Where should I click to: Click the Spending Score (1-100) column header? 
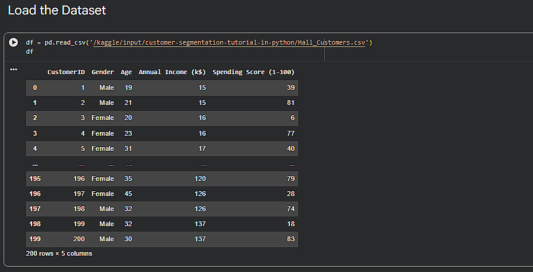pyautogui.click(x=253, y=72)
